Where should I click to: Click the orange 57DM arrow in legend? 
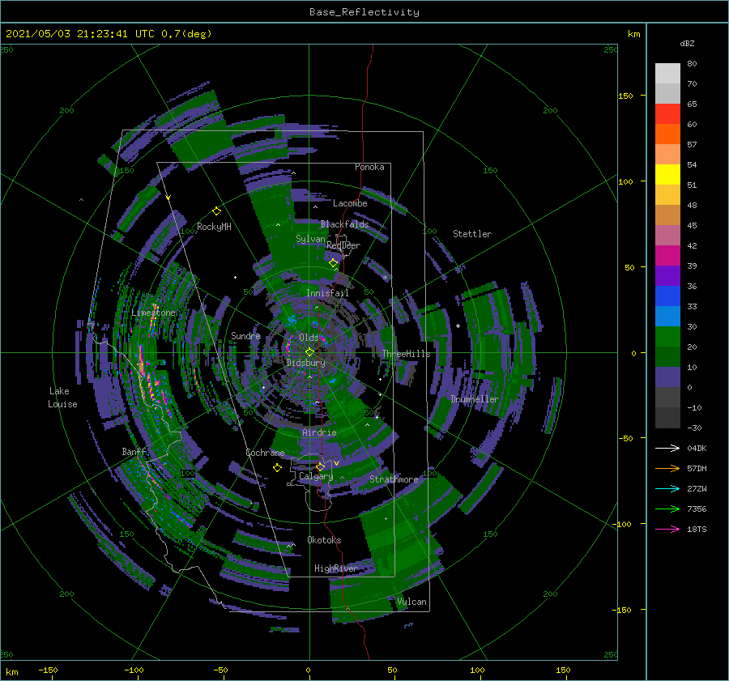click(x=667, y=468)
